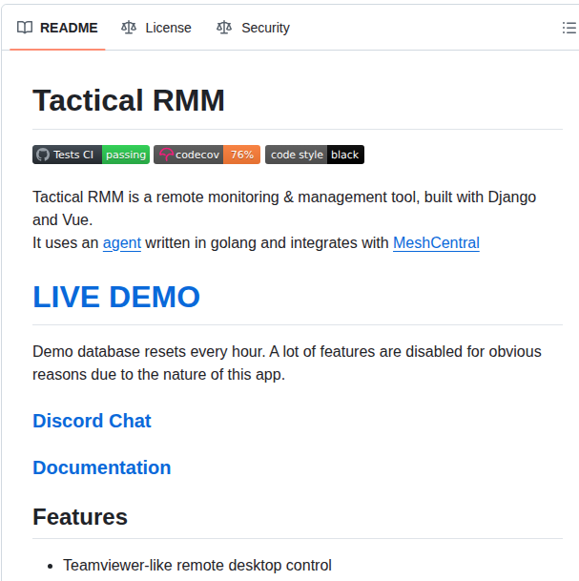The width and height of the screenshot is (579, 581).
Task: Click the README book icon
Action: click(25, 28)
